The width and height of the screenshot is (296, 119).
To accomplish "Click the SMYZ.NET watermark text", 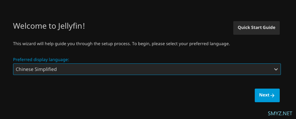I will pos(279,113).
